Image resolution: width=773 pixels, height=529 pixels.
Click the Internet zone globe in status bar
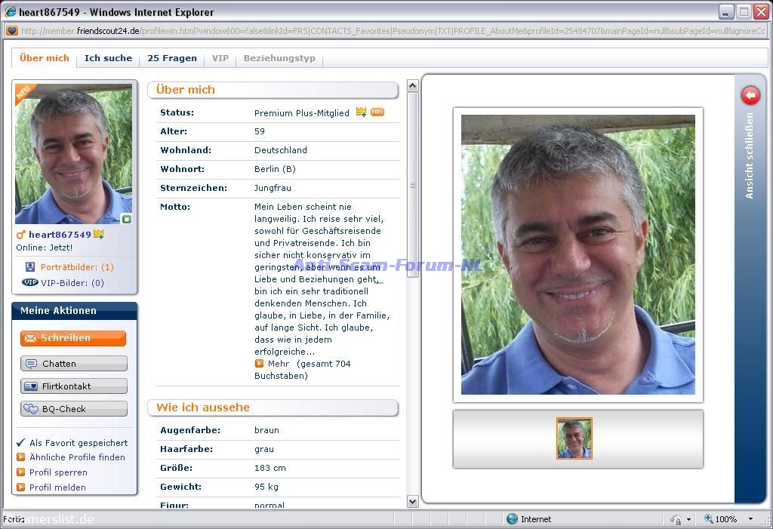513,519
